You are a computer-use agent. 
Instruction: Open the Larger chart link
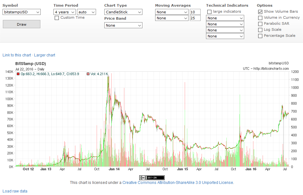[45, 55]
